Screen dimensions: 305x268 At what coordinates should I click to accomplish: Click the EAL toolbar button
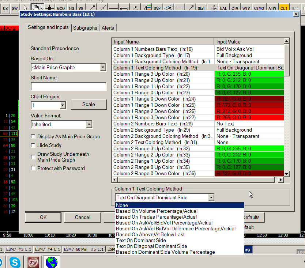(x=223, y=8)
